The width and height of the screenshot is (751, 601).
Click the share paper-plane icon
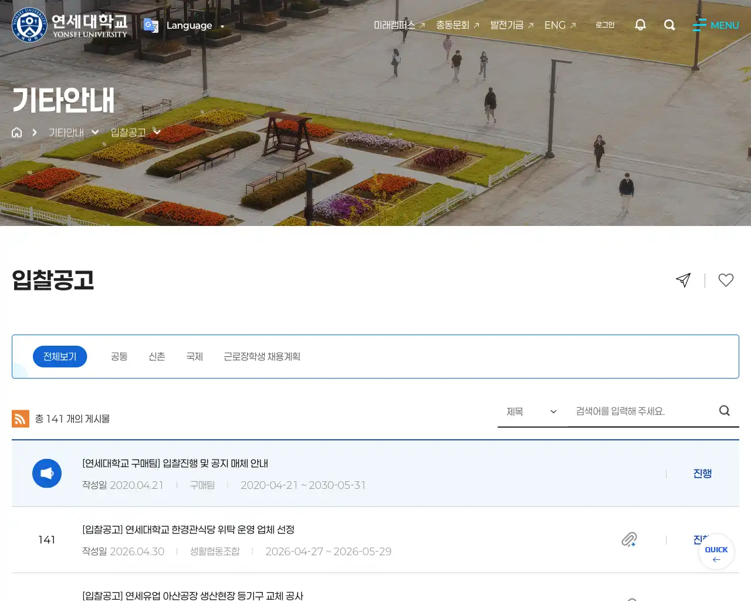coord(684,280)
